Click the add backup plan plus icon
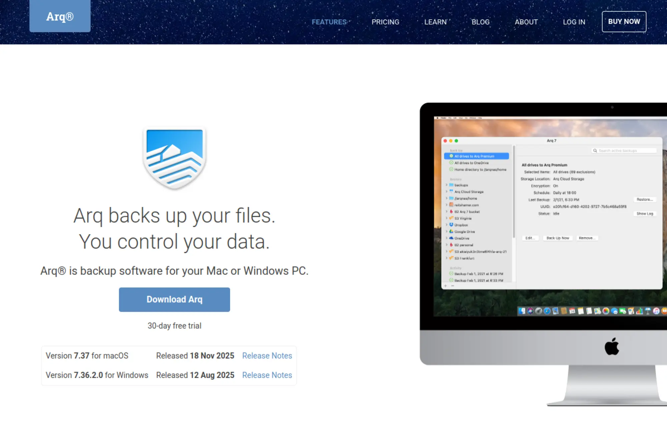Viewport: 667px width, 444px height. [x=445, y=285]
